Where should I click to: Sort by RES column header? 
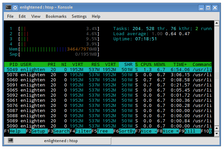coord(95,65)
